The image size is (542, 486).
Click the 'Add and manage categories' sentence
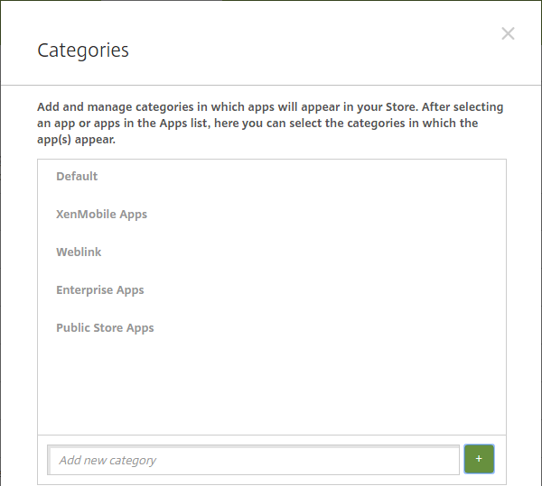click(x=181, y=107)
